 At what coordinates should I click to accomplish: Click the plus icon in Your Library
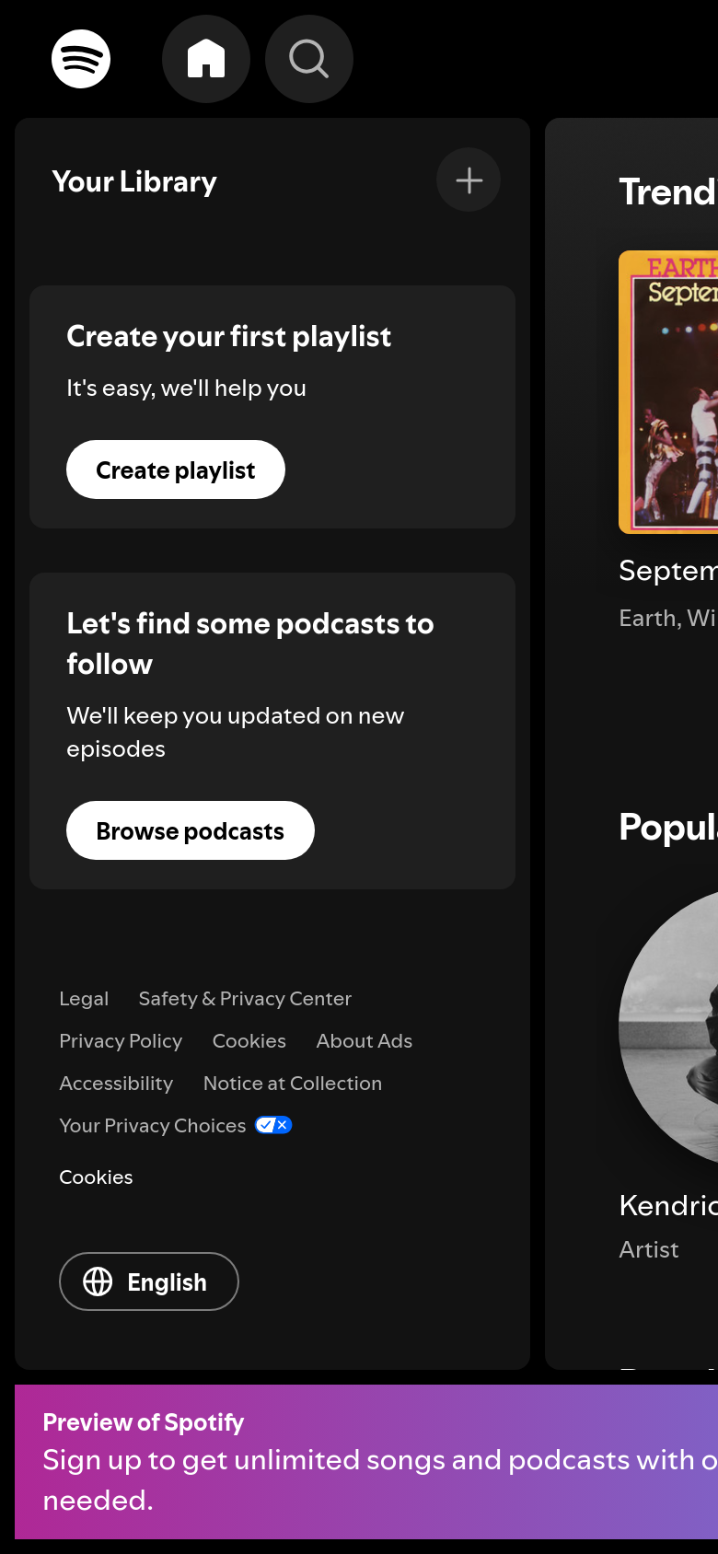[469, 180]
